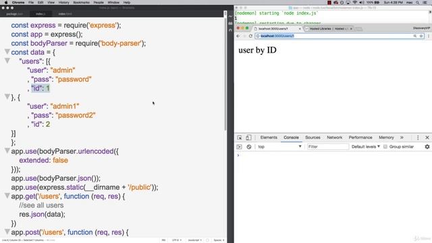Switch to the Performance panel
The height and width of the screenshot is (243, 432).
[360, 138]
